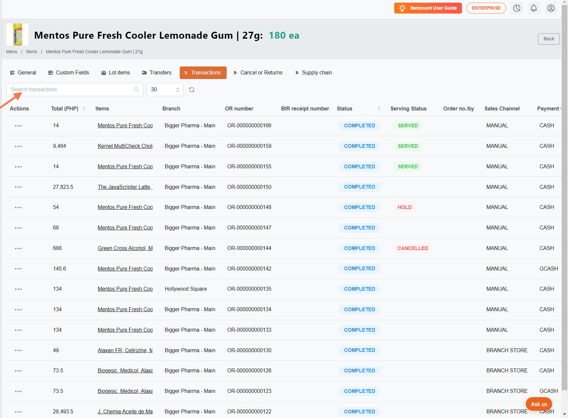This screenshot has height=418, width=568.
Task: Open the Cancel or Returns tab
Action: (258, 73)
